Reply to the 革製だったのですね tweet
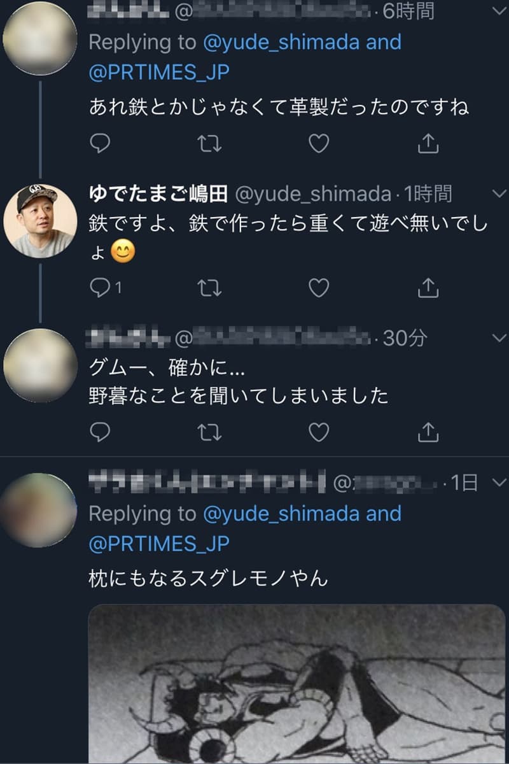The width and height of the screenshot is (509, 764). (100, 144)
